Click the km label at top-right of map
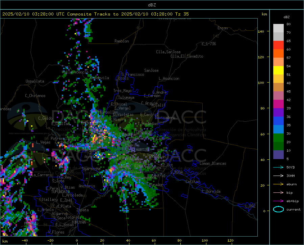 click(x=264, y=14)
